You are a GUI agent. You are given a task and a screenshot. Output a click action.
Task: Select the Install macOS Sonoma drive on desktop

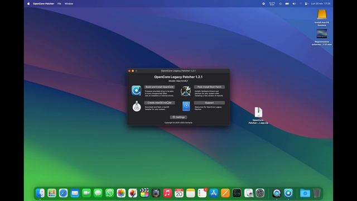(322, 17)
